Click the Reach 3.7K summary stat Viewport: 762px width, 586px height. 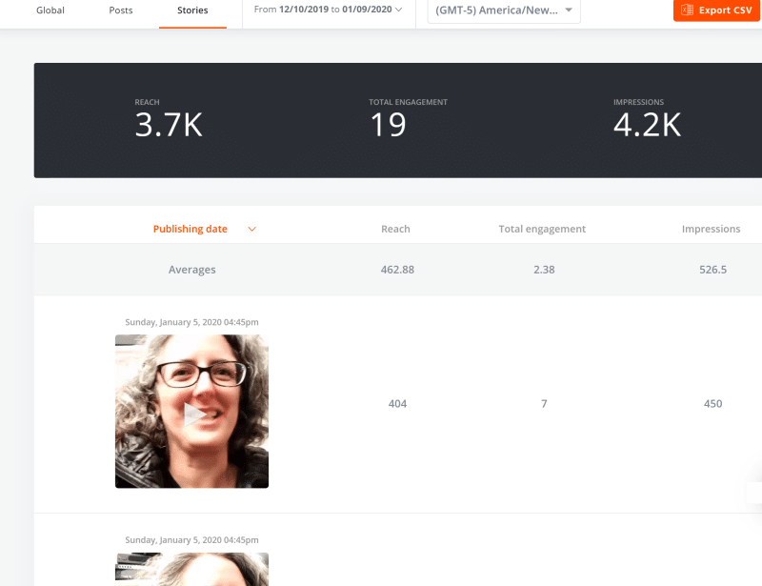click(x=169, y=125)
